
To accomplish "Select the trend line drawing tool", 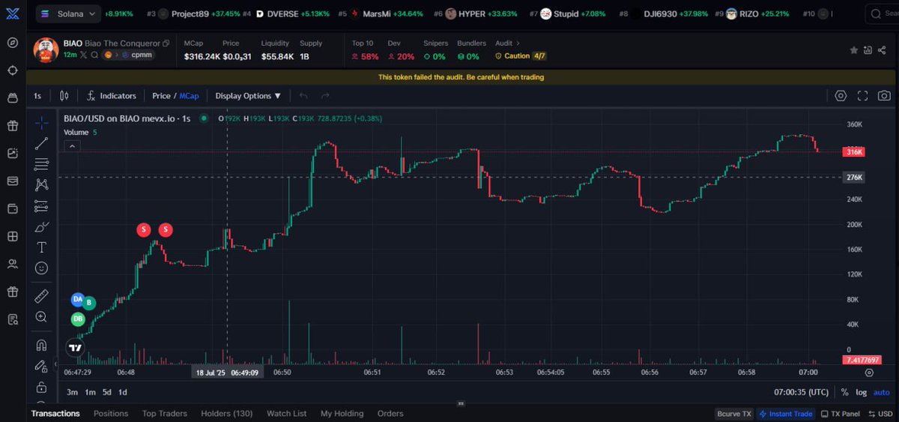I will click(41, 143).
